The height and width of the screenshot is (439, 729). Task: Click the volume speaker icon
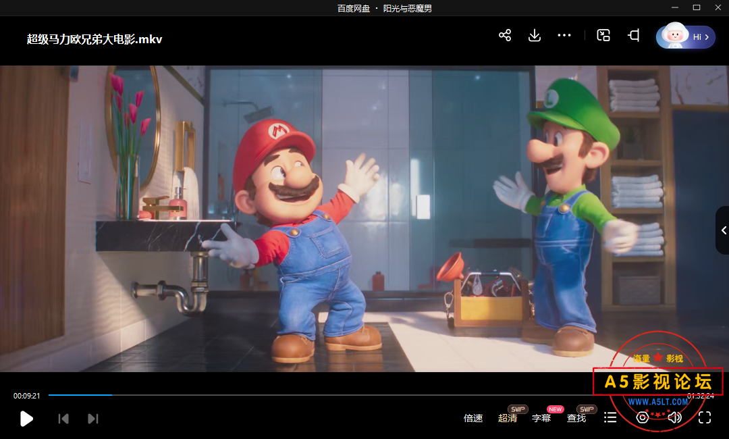674,417
